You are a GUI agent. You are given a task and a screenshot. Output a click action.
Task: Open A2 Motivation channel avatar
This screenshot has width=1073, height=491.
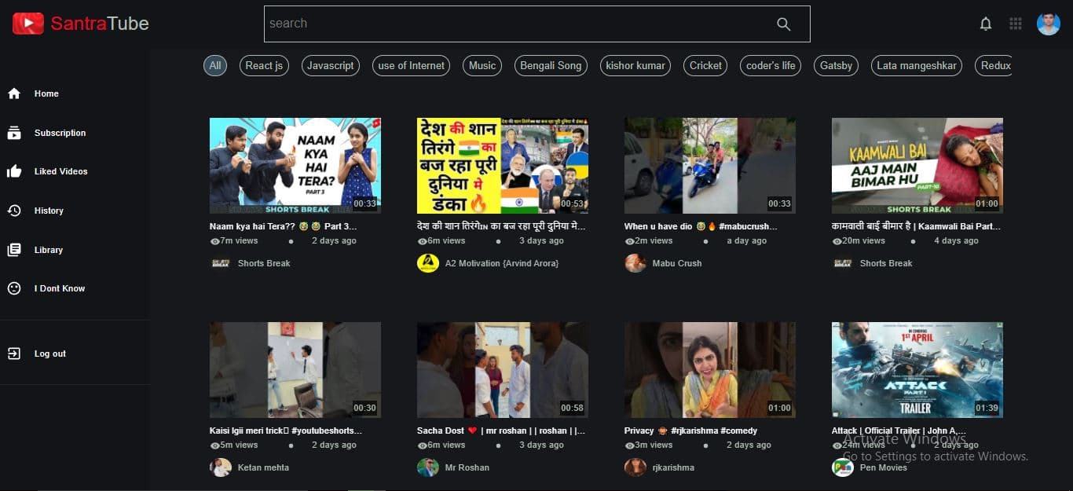(427, 263)
